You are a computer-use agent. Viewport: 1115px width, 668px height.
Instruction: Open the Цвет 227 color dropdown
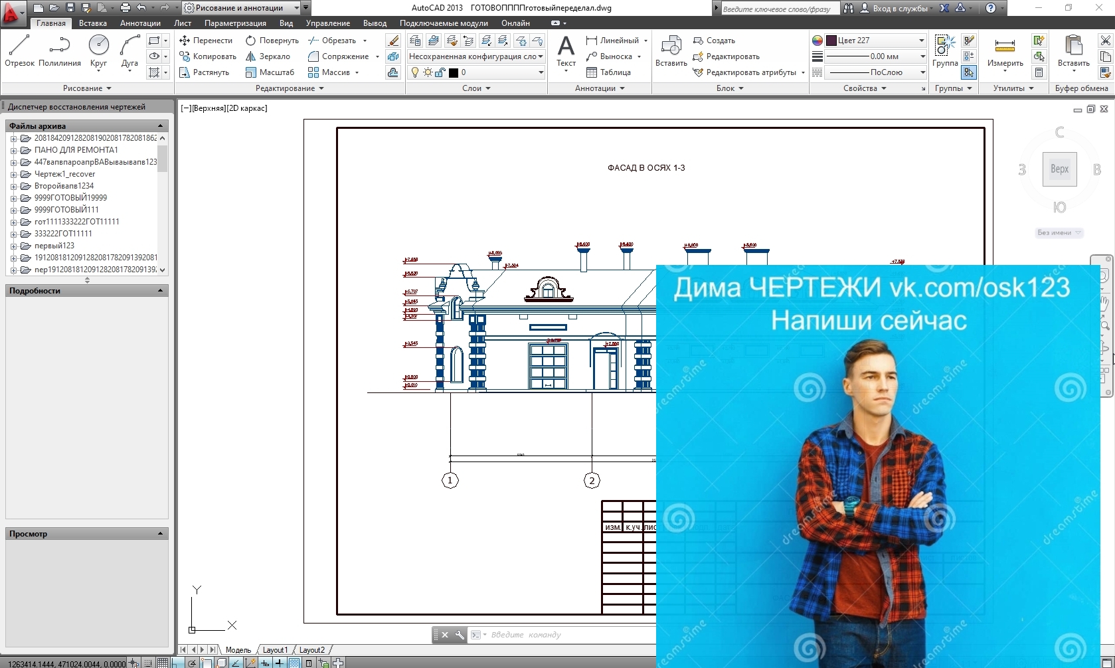(876, 41)
